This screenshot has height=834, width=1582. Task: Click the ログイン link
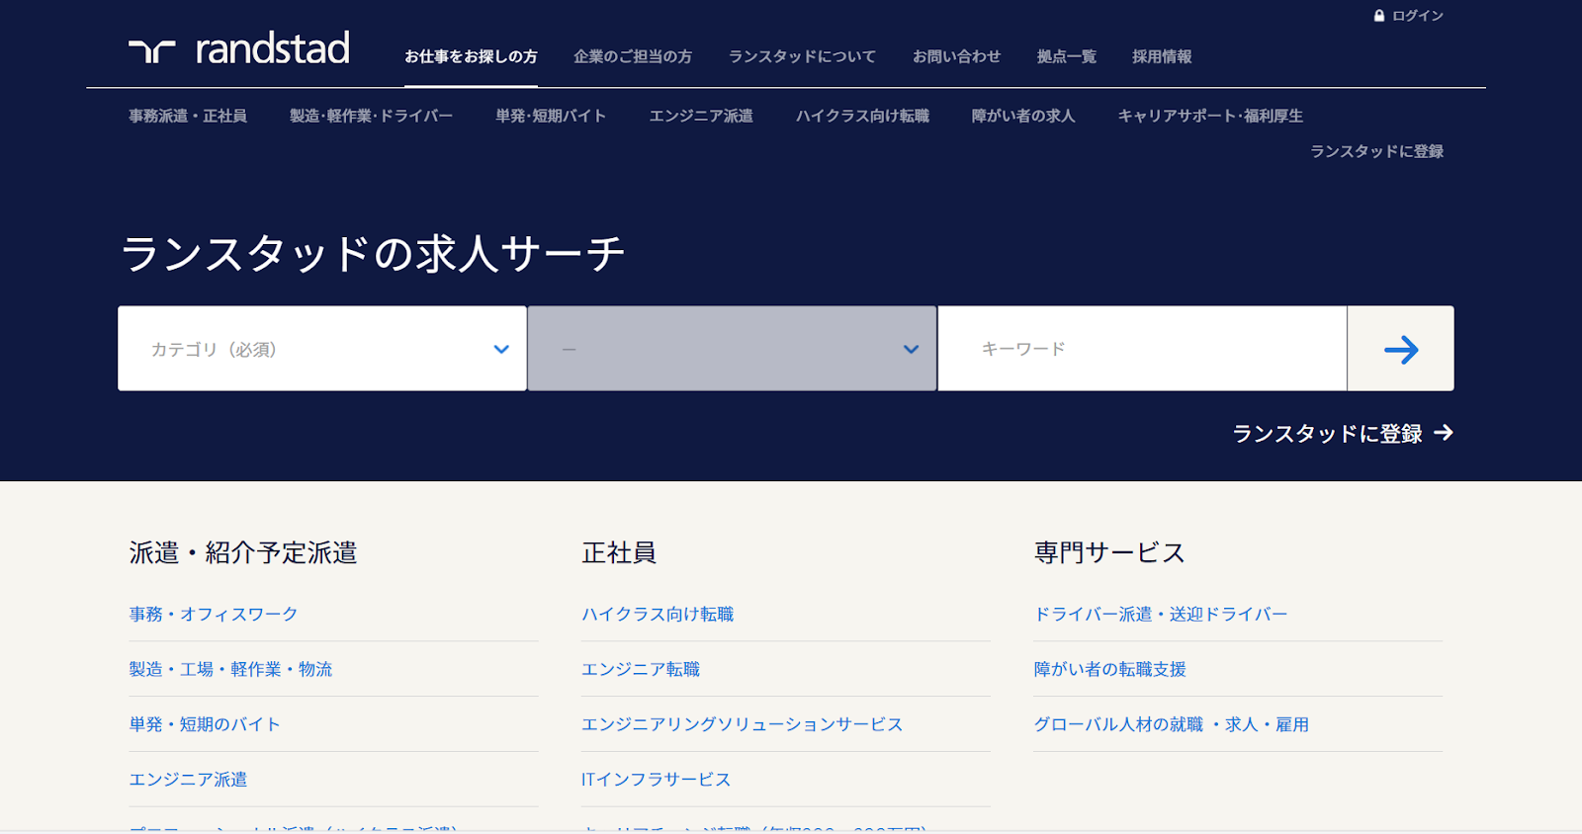tap(1418, 16)
